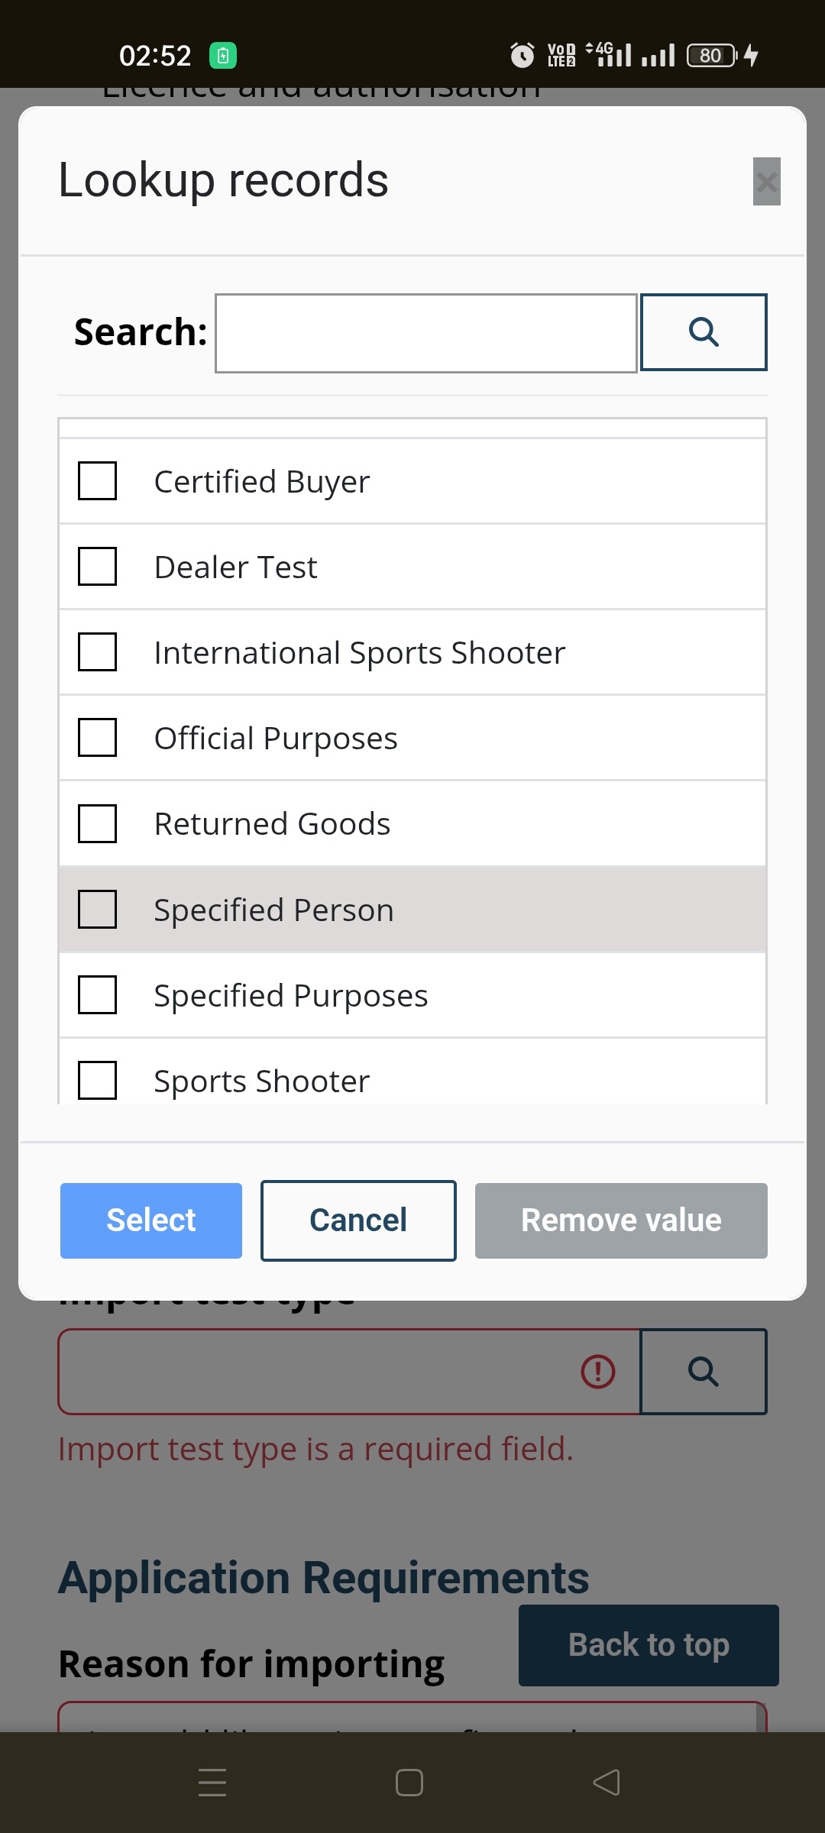Screen dimensions: 825x1833
Task: Enable the Official Purposes checkbox
Action: click(98, 738)
